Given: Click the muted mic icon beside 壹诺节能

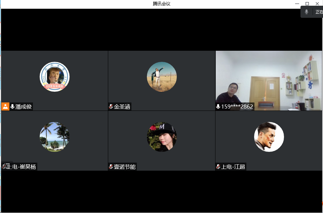Looking at the screenshot, I should click(111, 166).
